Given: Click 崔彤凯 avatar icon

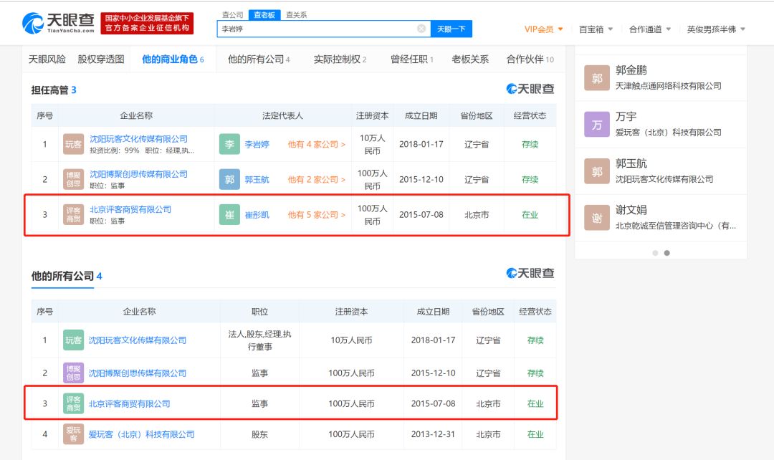Looking at the screenshot, I should 229,214.
